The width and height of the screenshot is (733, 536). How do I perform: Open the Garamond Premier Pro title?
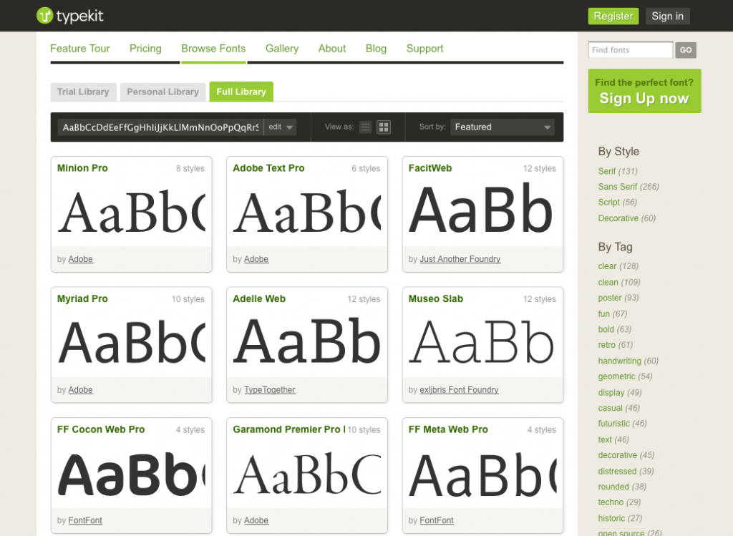288,429
